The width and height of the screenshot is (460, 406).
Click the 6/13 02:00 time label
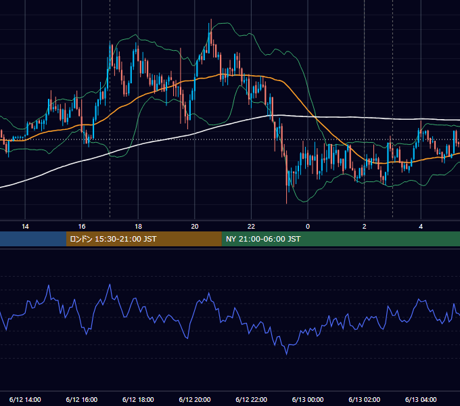[365, 399]
